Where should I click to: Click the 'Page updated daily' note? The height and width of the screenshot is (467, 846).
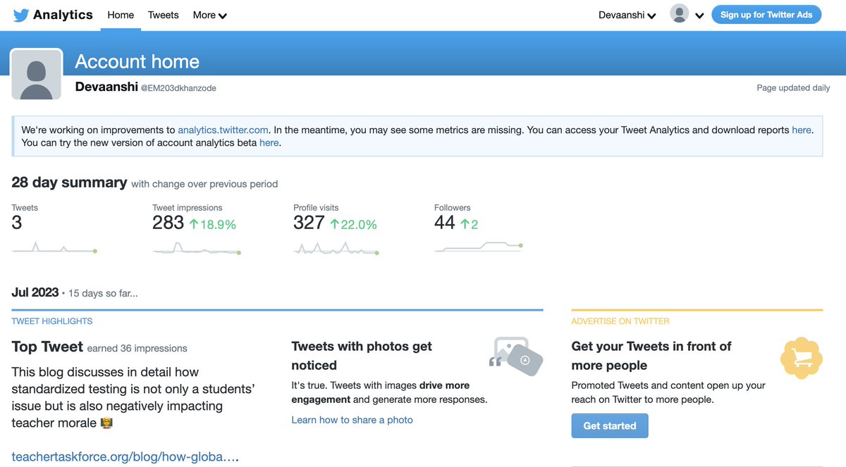(793, 88)
